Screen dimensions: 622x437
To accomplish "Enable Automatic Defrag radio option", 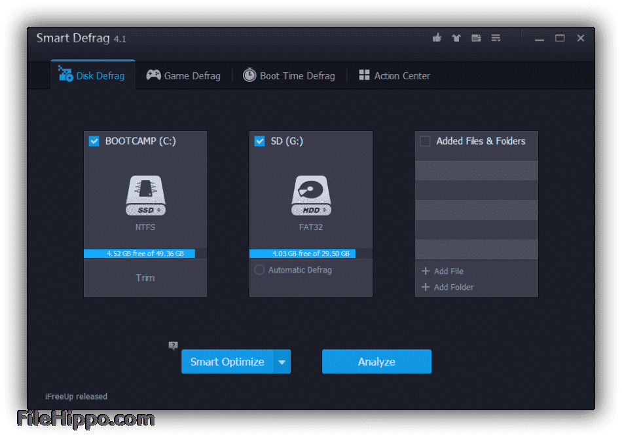I will (259, 270).
